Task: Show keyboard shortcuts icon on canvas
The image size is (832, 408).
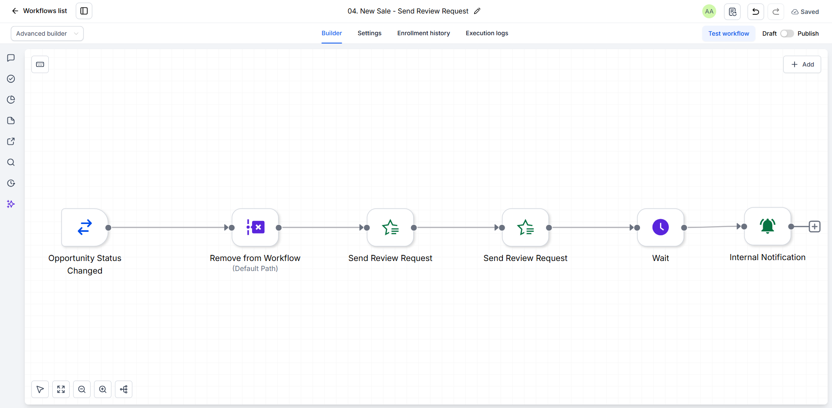Action: click(40, 64)
